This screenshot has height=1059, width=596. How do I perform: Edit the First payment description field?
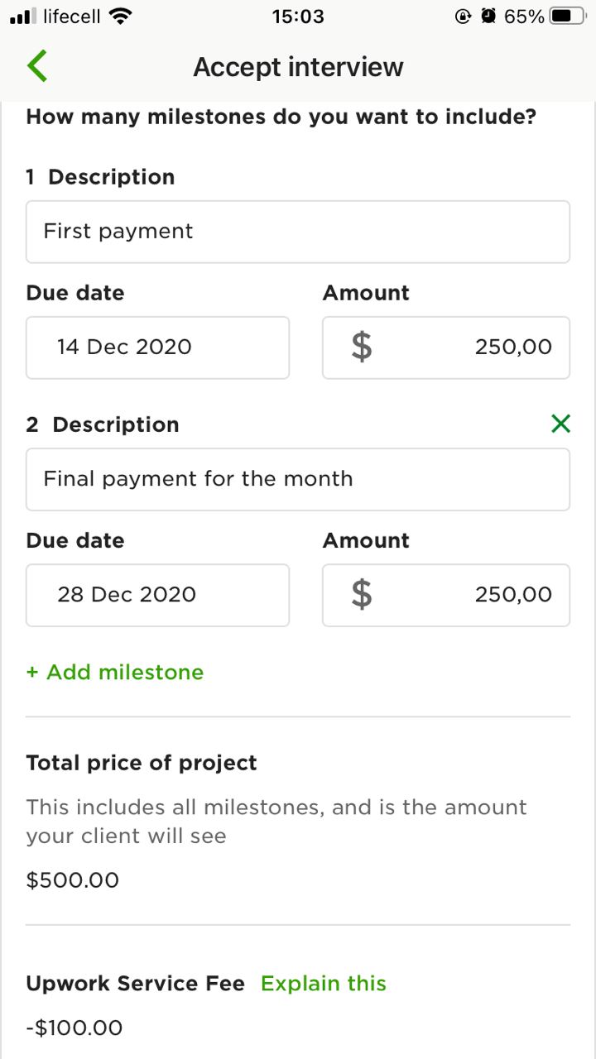(298, 232)
